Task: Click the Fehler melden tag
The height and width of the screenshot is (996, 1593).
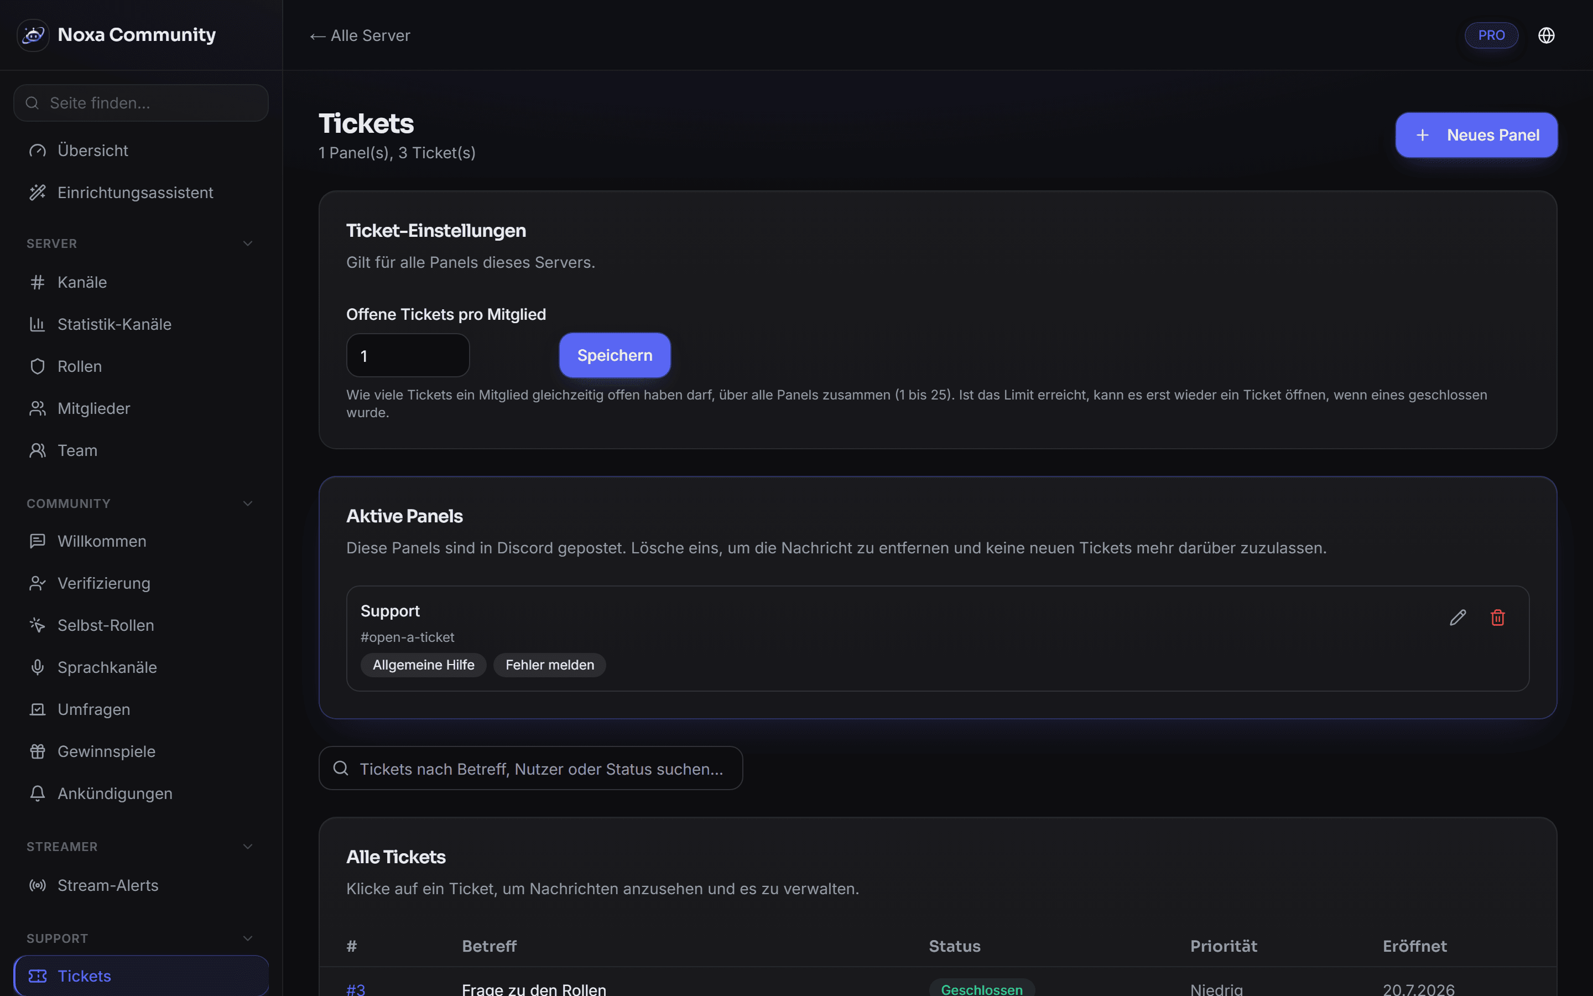Action: 550,665
